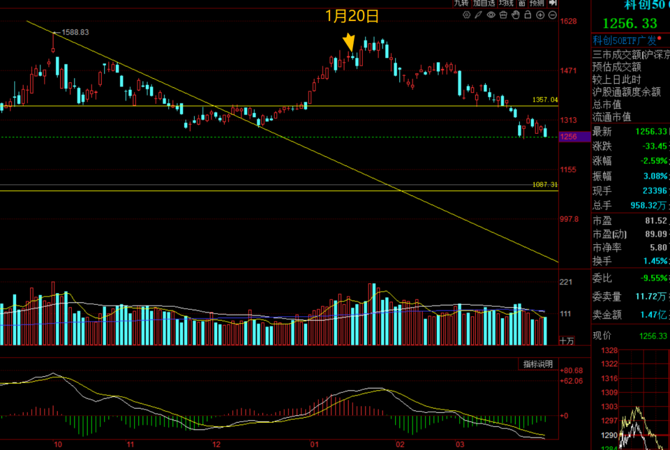This screenshot has width=670, height=450.
Task: Open the 窗 window option
Action: coord(522,3)
